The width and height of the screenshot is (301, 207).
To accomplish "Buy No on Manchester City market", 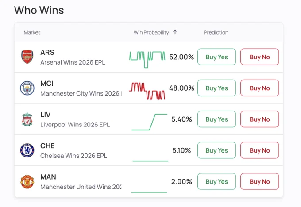I will (x=259, y=88).
